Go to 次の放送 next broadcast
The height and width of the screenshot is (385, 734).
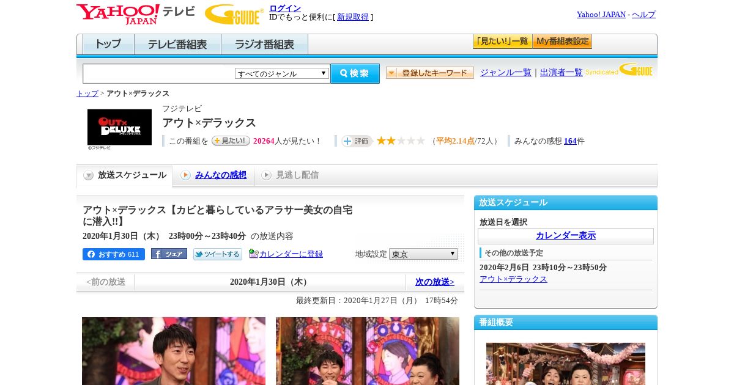tap(435, 282)
